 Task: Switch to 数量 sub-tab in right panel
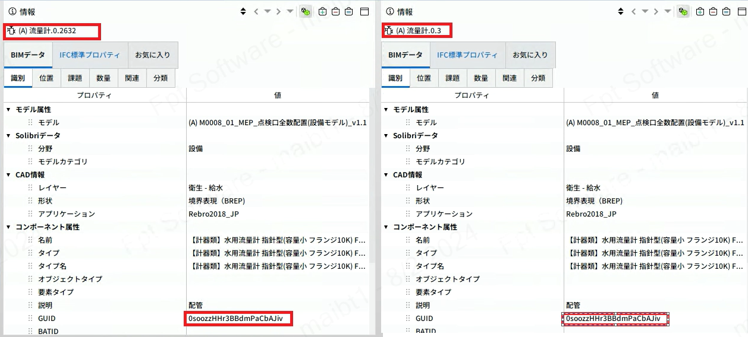(x=481, y=78)
